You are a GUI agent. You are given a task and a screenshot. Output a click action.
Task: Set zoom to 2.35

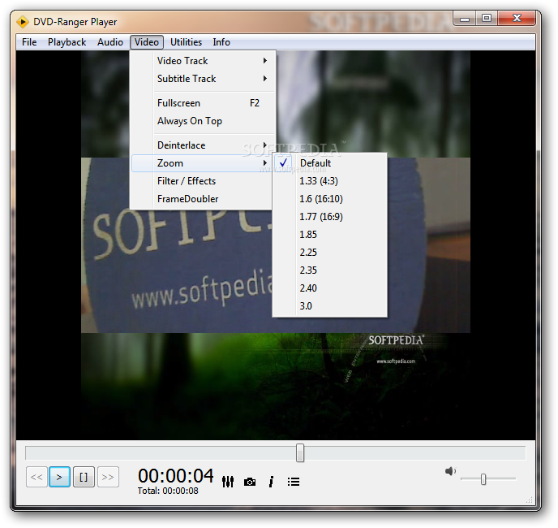point(329,270)
